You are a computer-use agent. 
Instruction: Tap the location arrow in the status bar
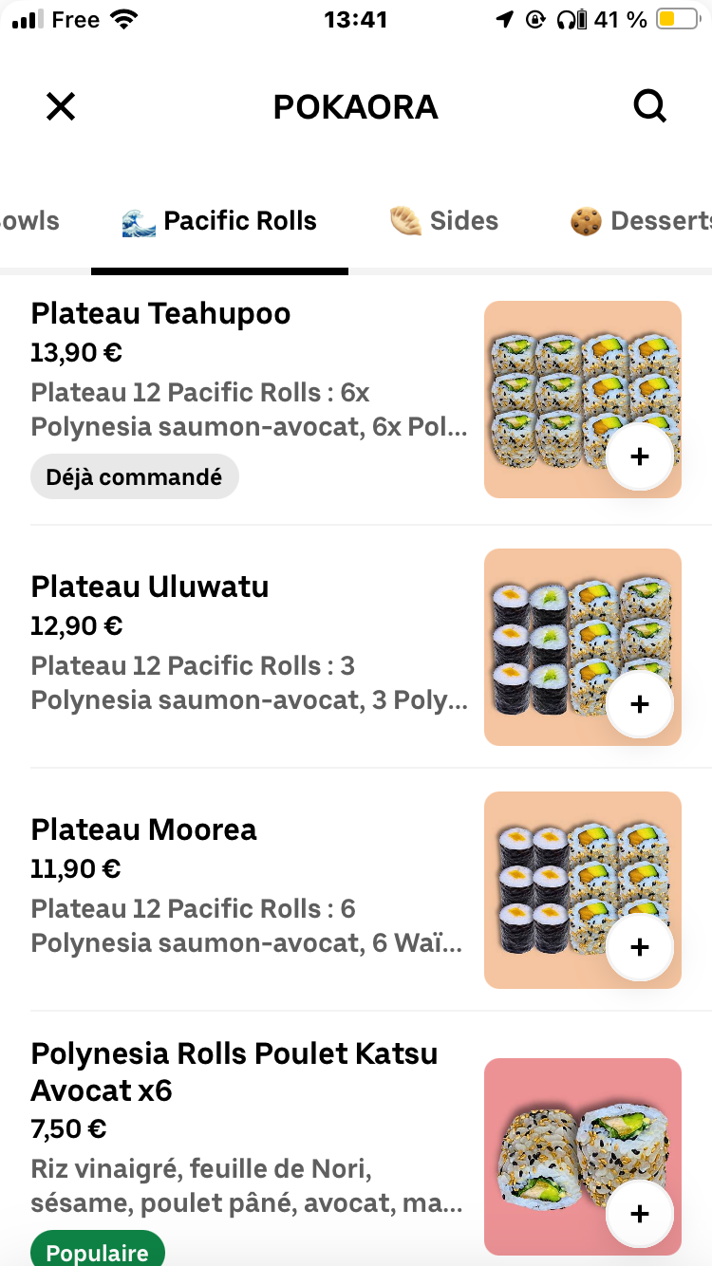tap(504, 19)
